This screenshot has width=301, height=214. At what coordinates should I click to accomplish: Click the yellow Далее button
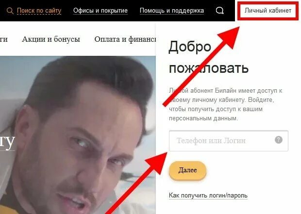pyautogui.click(x=187, y=170)
